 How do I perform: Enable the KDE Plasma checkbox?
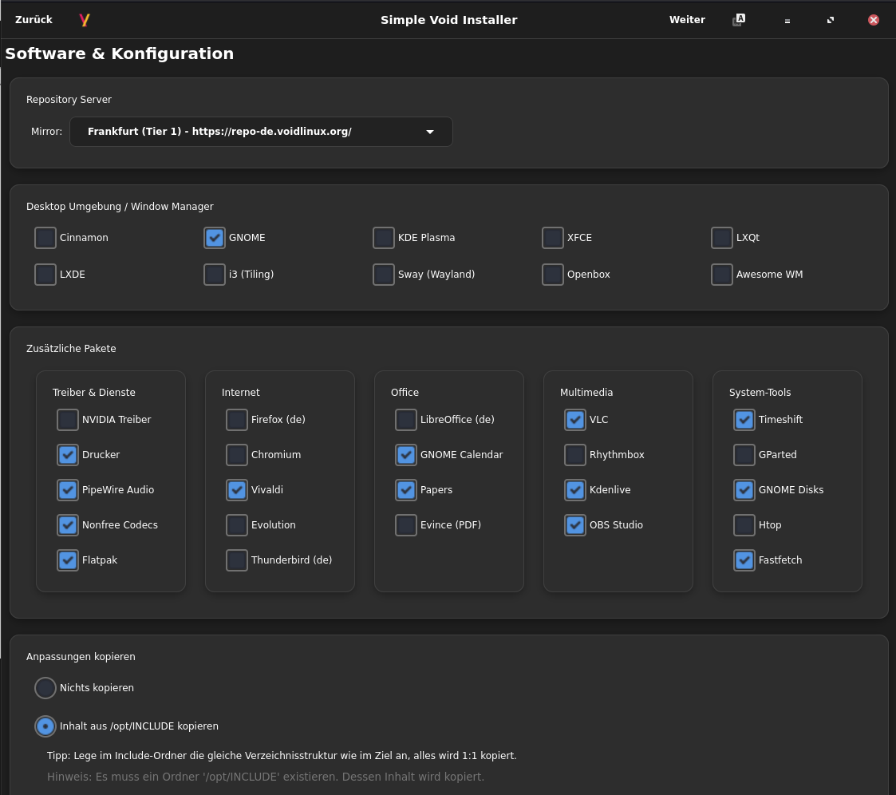pyautogui.click(x=384, y=238)
